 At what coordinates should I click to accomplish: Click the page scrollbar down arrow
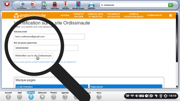pos(177,87)
